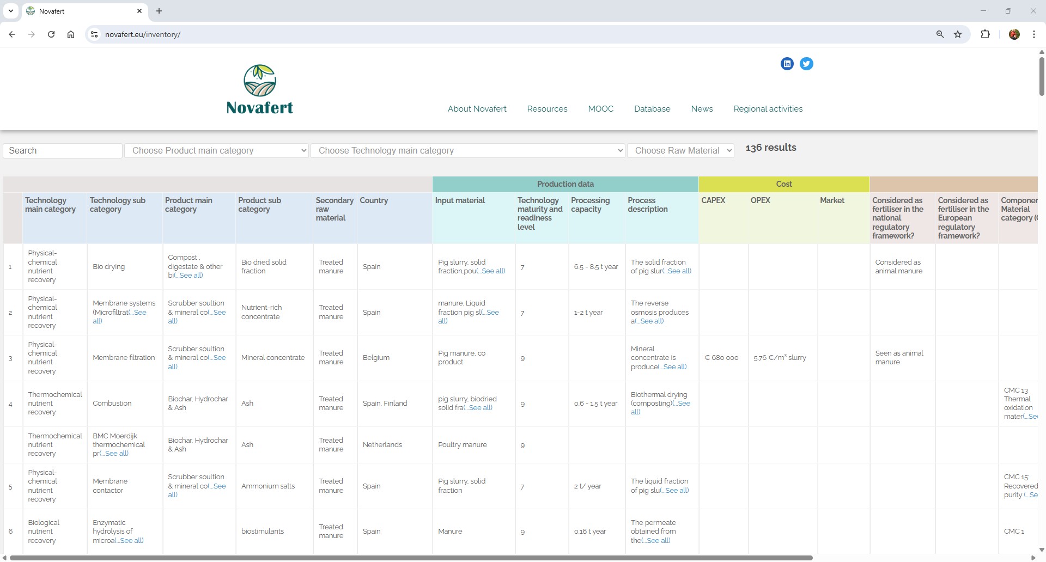Image resolution: width=1046 pixels, height=562 pixels.
Task: Go to browser home page icon
Action: 71,34
